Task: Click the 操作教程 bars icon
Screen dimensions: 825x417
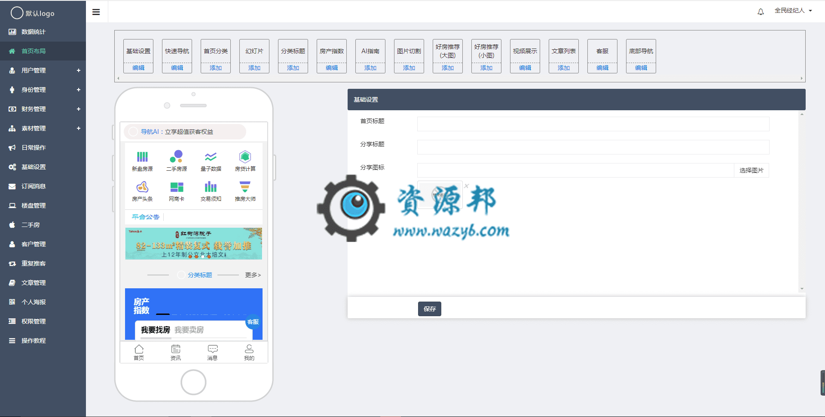Action: (x=12, y=341)
